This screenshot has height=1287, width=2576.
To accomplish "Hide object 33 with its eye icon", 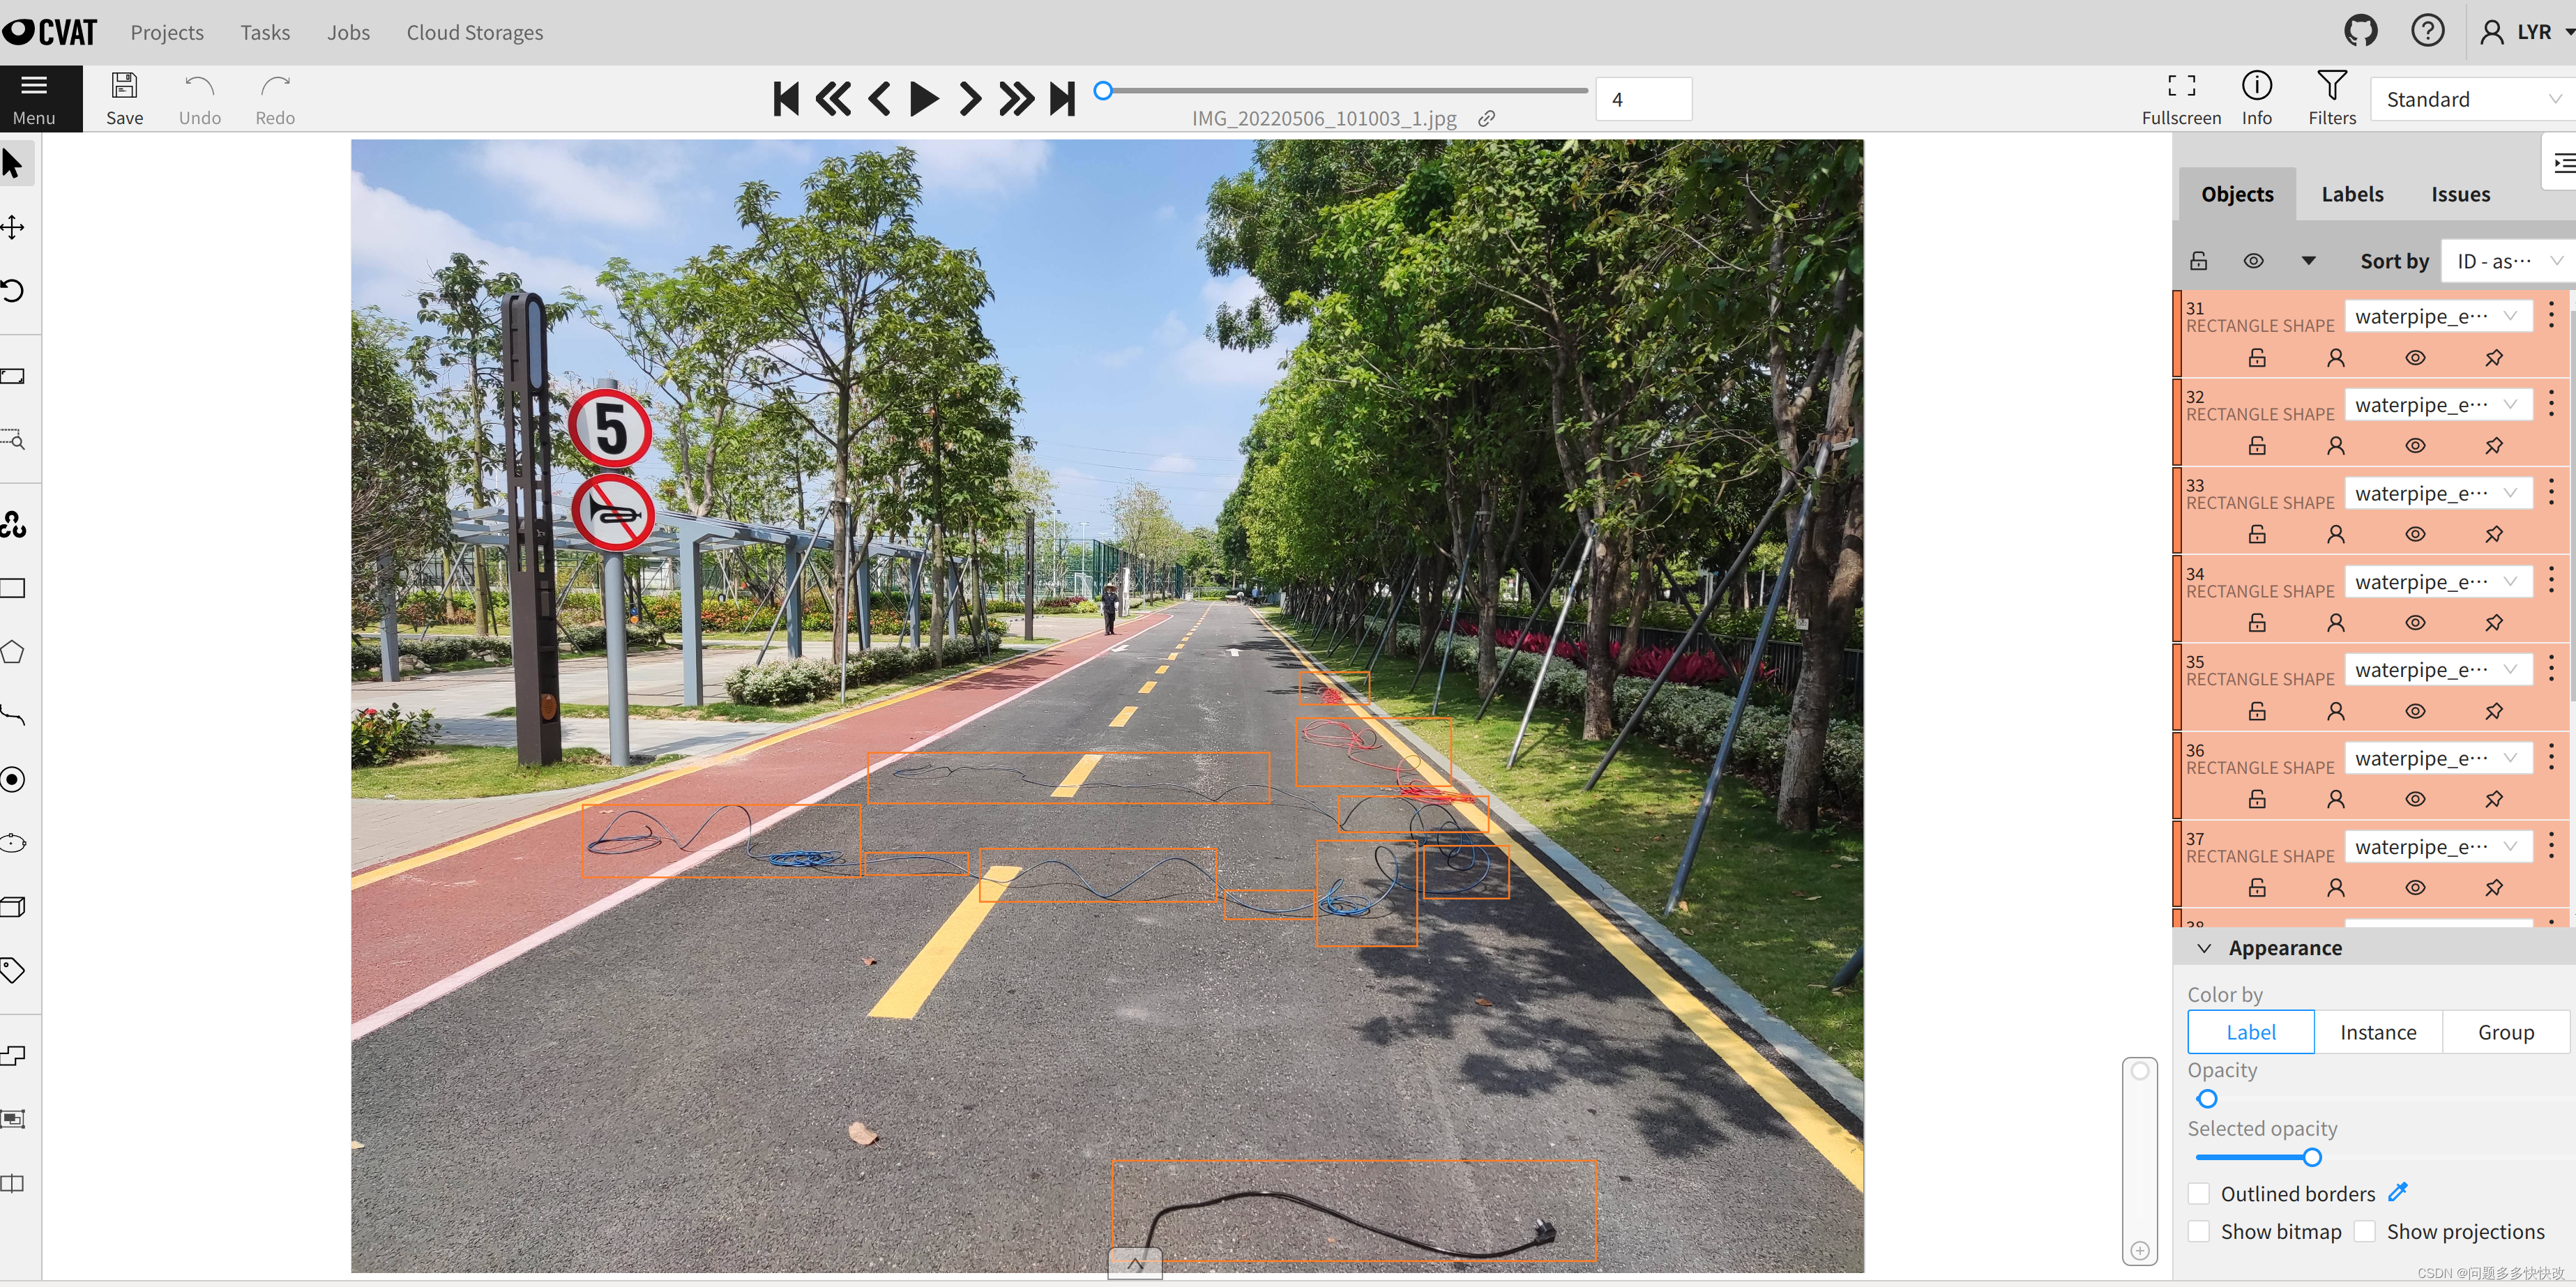I will click(2415, 534).
